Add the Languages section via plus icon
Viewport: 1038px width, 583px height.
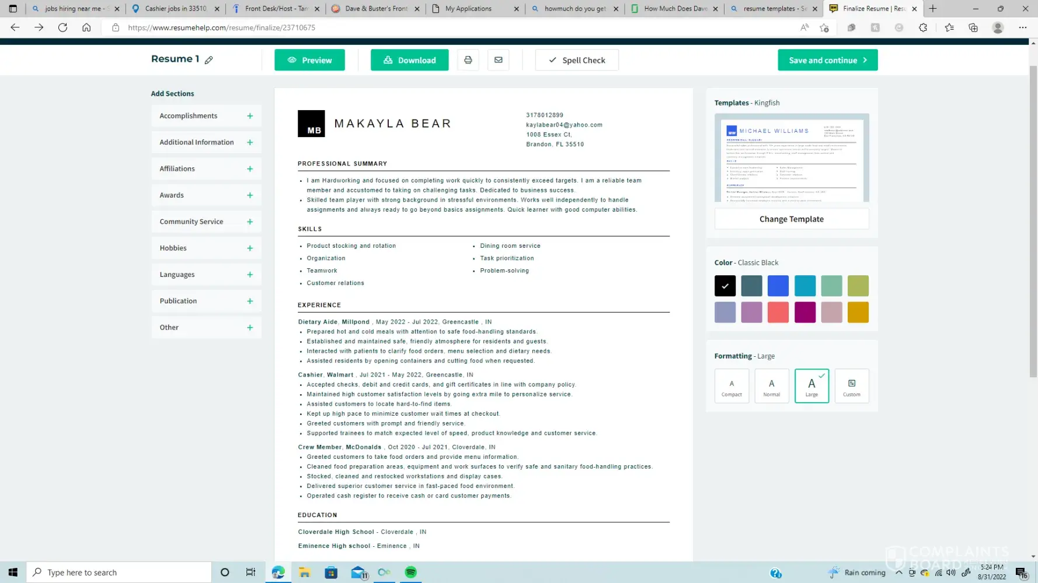pyautogui.click(x=250, y=275)
